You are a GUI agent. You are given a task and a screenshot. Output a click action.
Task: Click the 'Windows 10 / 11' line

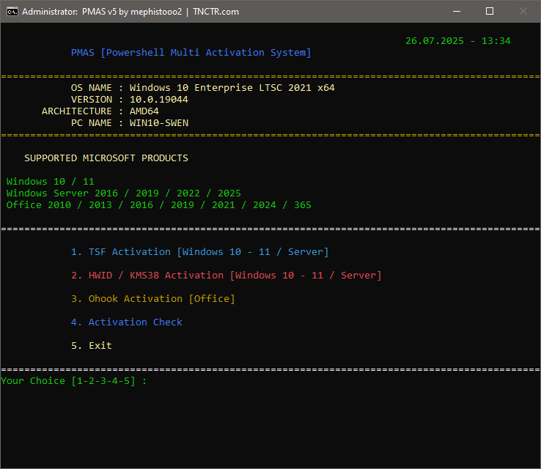[x=51, y=182]
